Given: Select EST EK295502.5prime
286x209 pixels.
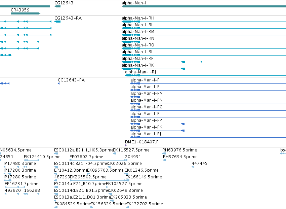Looking at the screenshot, I should (88, 177).
